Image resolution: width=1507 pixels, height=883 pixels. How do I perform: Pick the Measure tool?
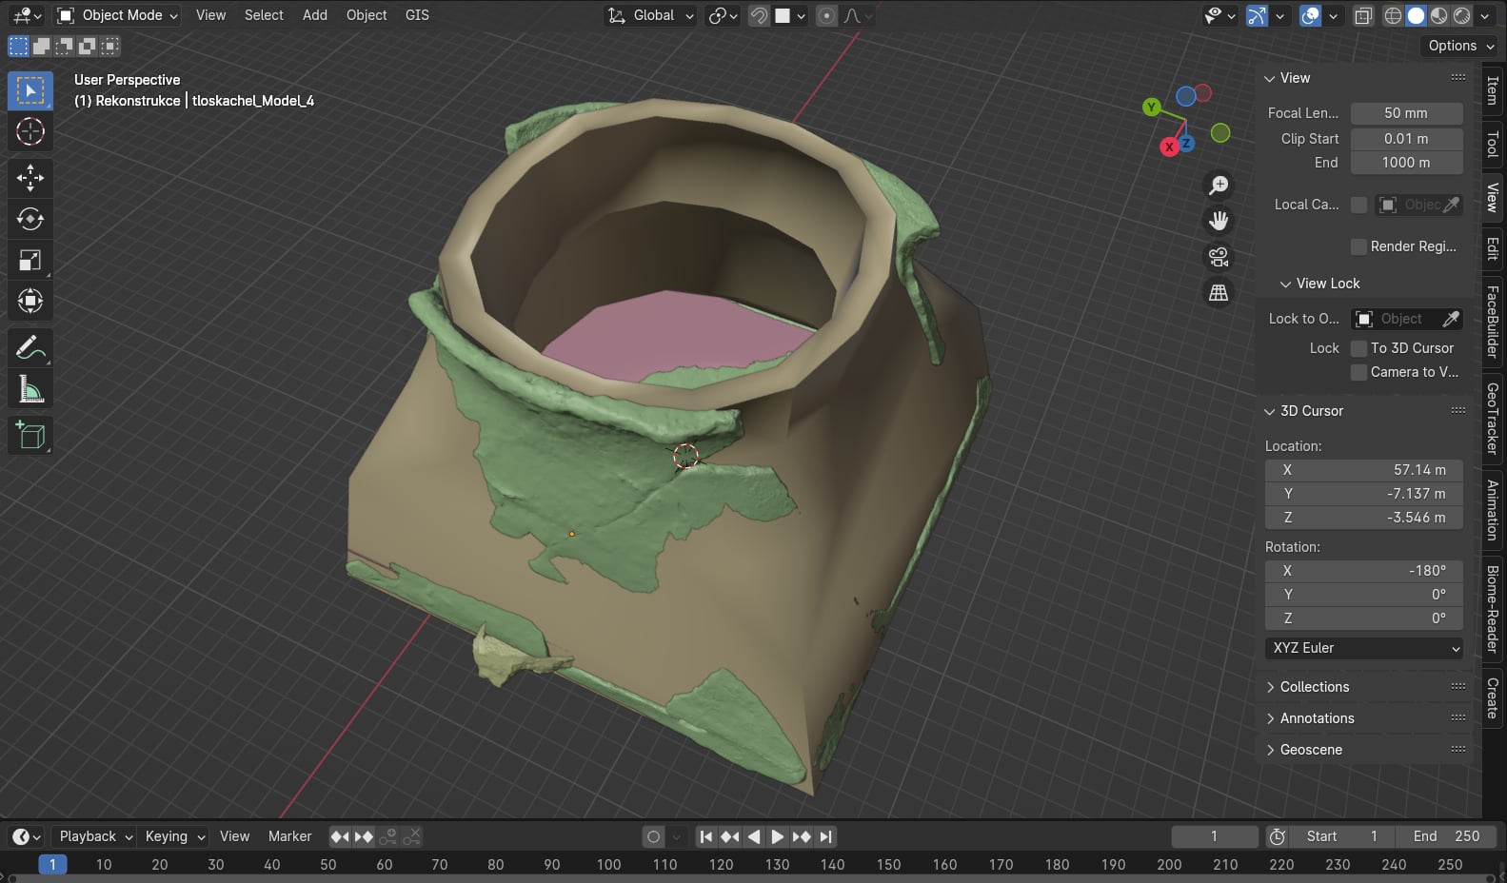30,390
